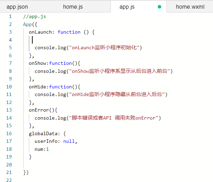Click the function keyword on line 3
The image size is (213, 182).
tap(69, 32)
